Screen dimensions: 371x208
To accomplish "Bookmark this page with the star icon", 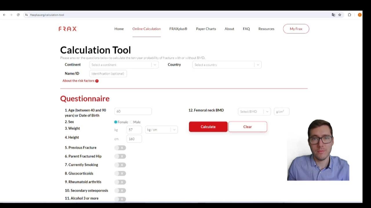I will pos(340,15).
